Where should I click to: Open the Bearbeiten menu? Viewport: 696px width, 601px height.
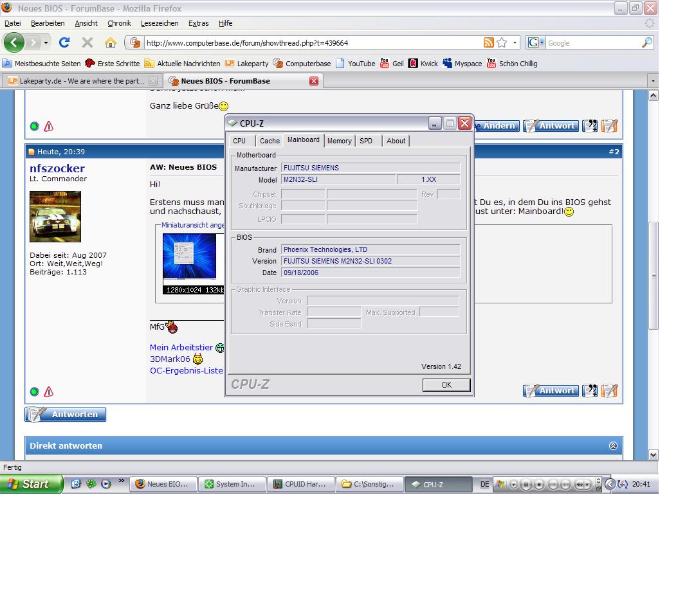pos(48,23)
